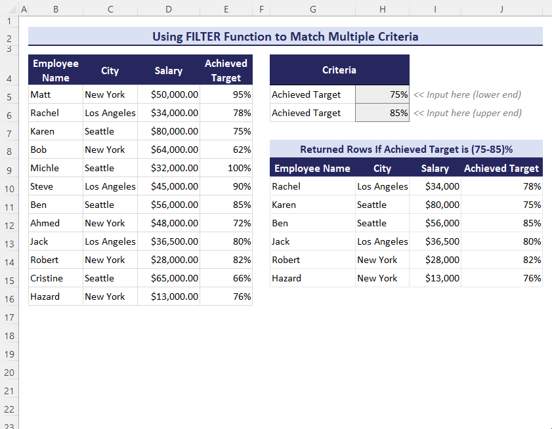Viewport: 552px width, 429px height.
Task: Select the 85% upper end criteria cell
Action: tap(382, 113)
